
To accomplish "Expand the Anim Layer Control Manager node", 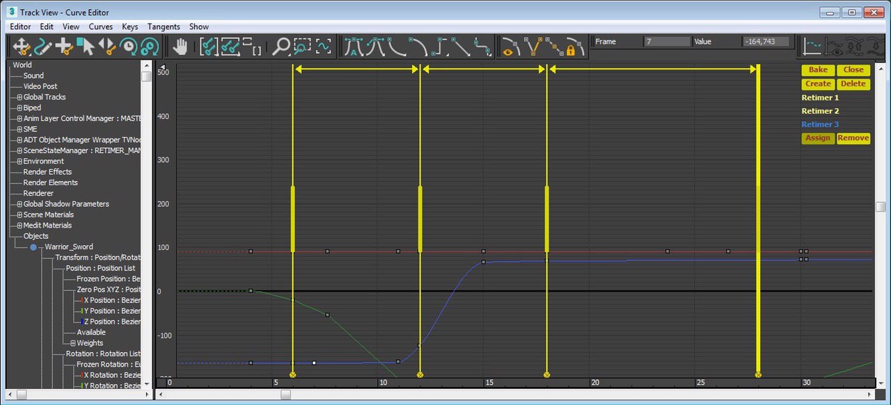I will [x=19, y=118].
